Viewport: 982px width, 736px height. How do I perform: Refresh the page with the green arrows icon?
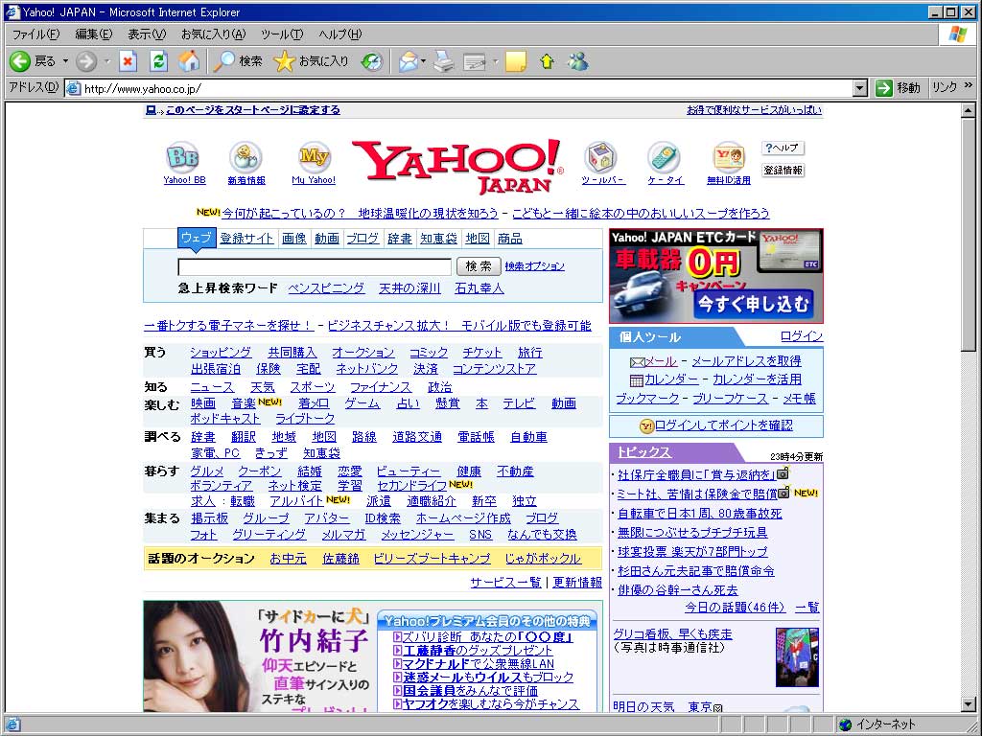click(x=158, y=60)
